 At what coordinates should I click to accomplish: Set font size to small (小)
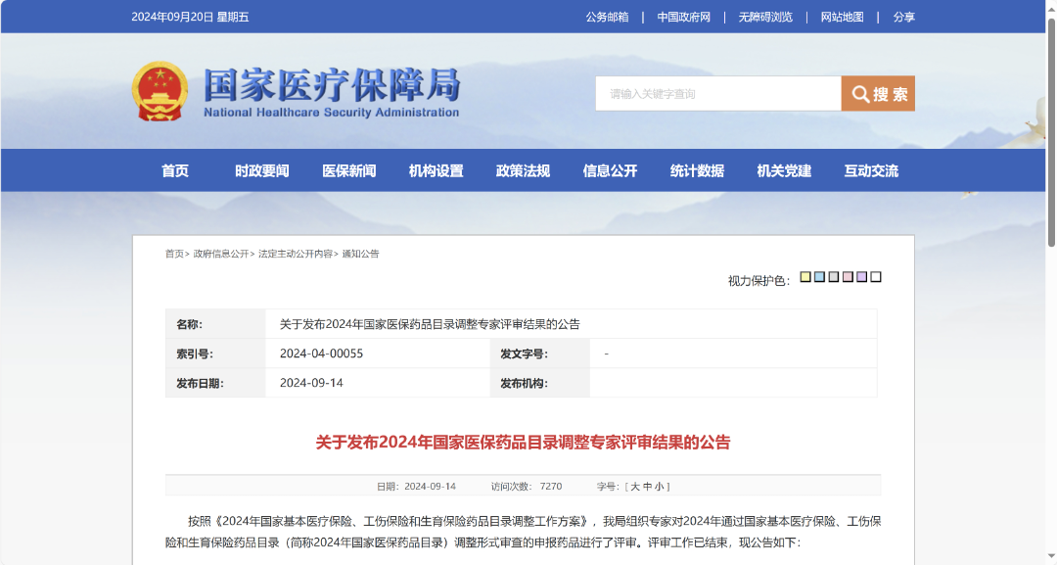(x=660, y=487)
